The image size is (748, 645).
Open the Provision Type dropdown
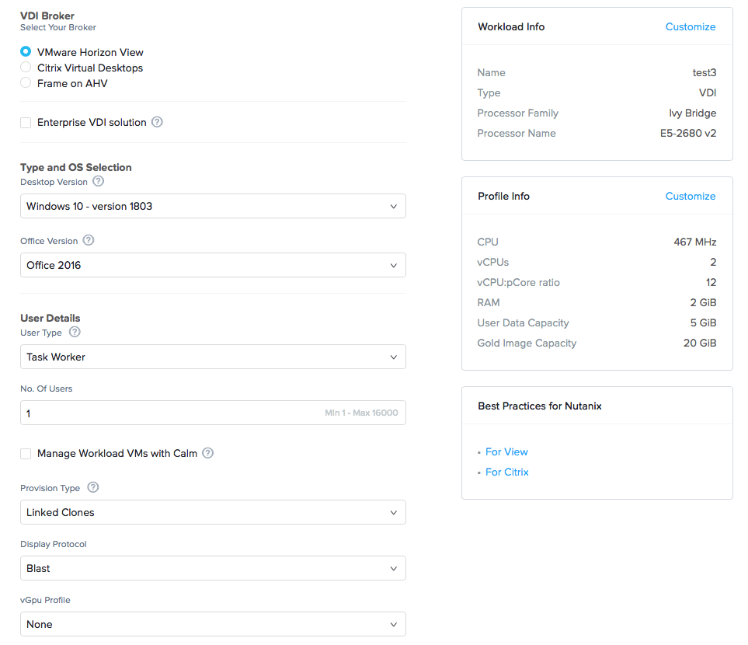pos(213,512)
